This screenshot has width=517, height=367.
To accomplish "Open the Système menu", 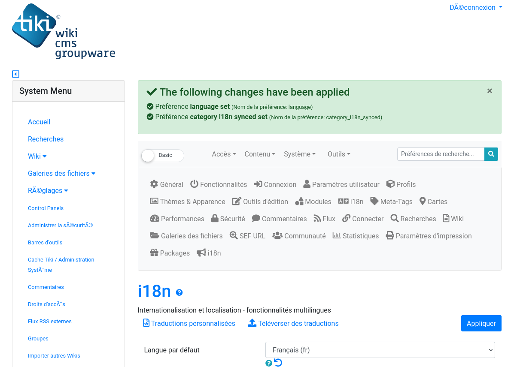I will [300, 154].
